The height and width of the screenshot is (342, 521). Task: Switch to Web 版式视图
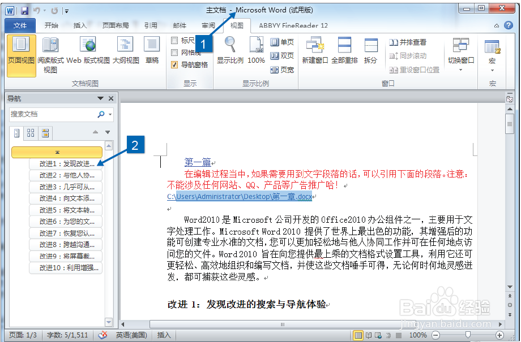(88, 51)
